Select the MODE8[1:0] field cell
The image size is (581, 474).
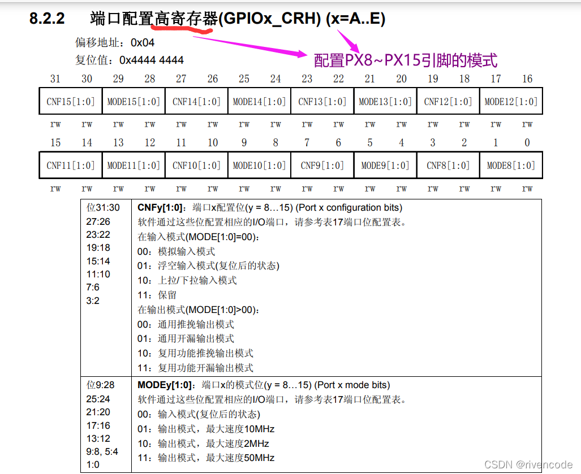[511, 164]
